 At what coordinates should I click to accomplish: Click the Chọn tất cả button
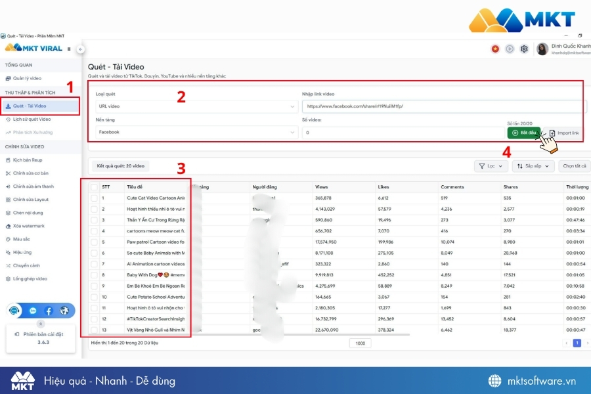point(574,166)
